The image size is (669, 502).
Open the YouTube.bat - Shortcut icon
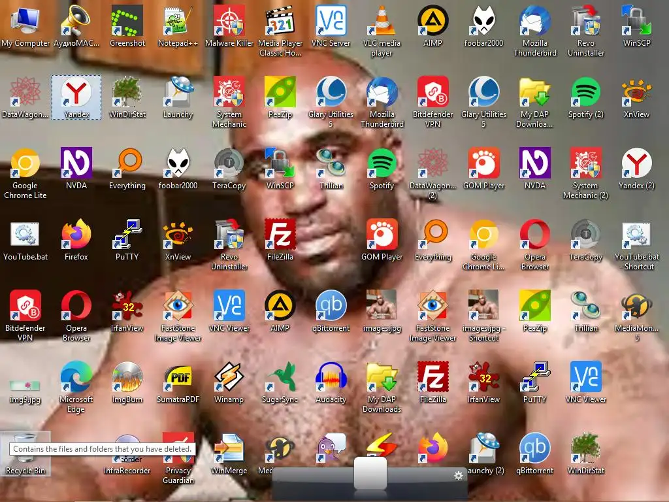click(636, 245)
